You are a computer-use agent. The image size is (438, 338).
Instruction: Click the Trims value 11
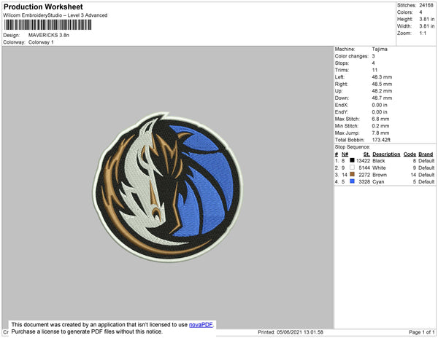tap(374, 70)
